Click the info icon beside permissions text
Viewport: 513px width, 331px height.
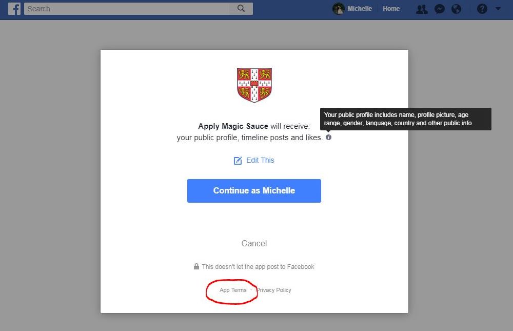[328, 138]
